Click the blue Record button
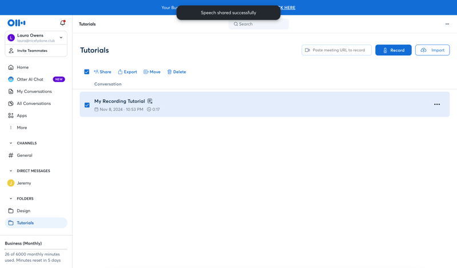 click(x=393, y=50)
